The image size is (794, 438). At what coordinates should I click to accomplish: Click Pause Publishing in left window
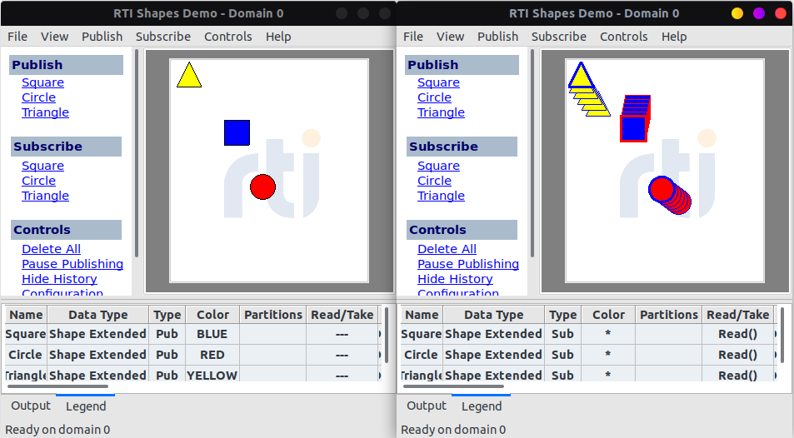click(x=72, y=264)
